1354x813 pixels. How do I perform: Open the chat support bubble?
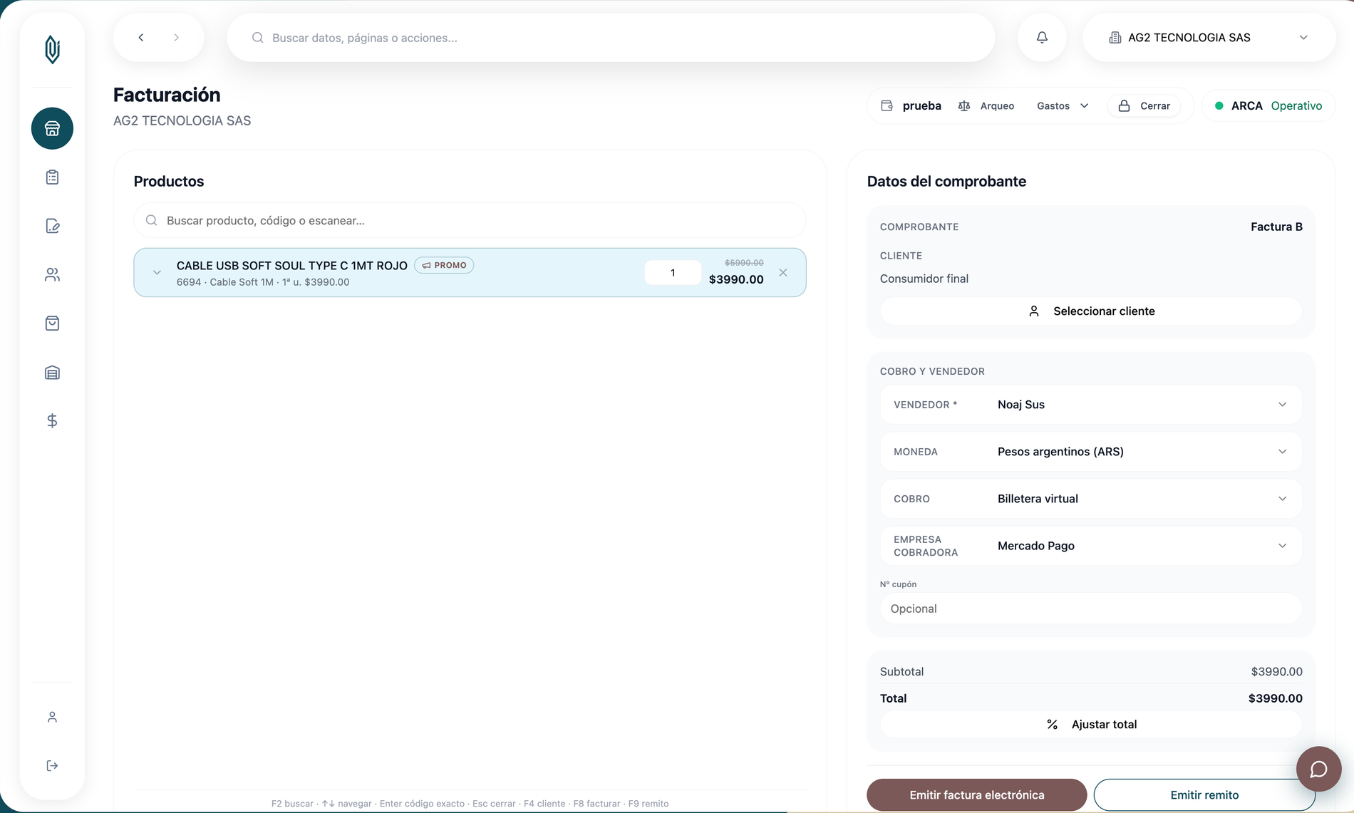pyautogui.click(x=1318, y=769)
